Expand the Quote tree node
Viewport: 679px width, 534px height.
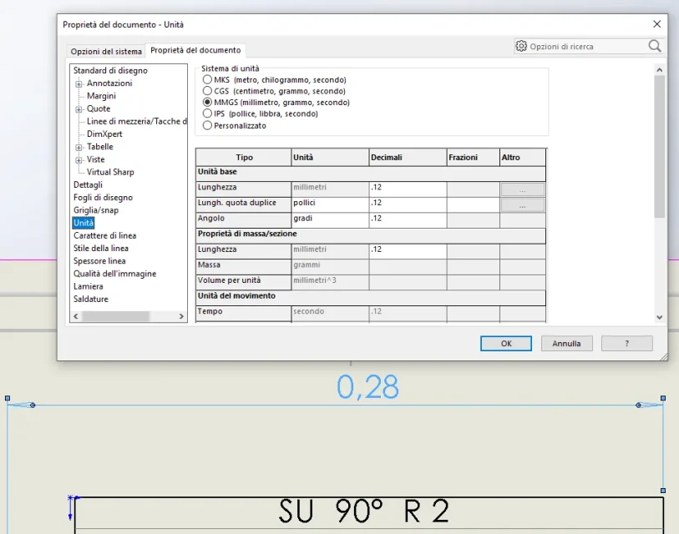click(79, 109)
